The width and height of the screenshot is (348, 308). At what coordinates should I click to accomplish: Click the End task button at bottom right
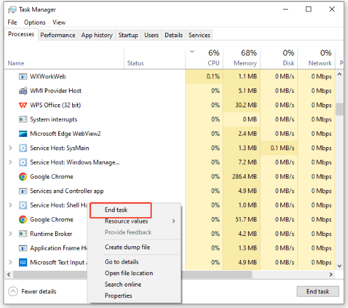(x=318, y=292)
